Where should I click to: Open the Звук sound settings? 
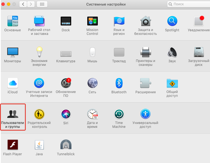[x=172, y=52]
